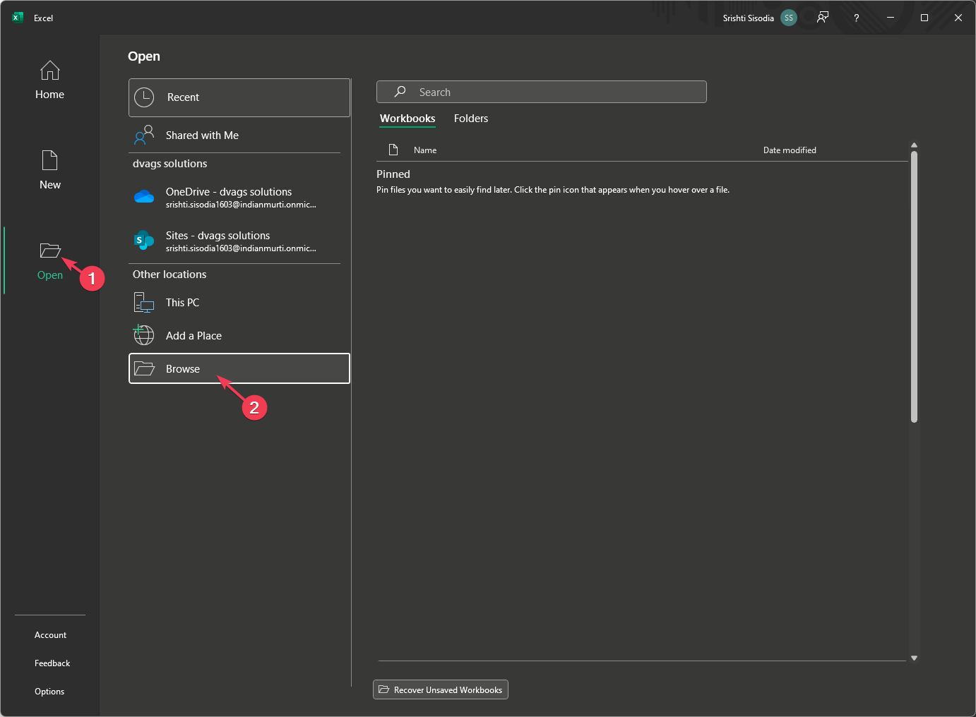976x717 pixels.
Task: Minimize the Excel window
Action: tap(891, 18)
